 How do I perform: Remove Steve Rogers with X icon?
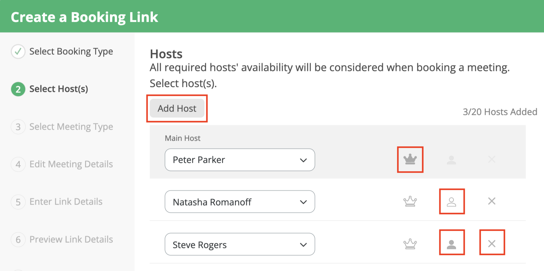492,244
